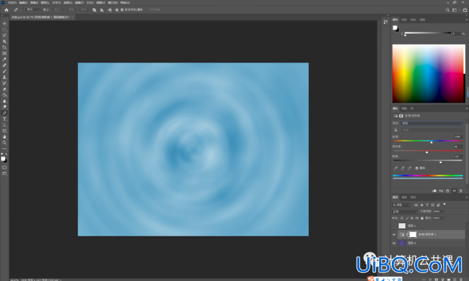Toggle the Colorize checkbox
This screenshot has height=281, width=469.
click(417, 168)
